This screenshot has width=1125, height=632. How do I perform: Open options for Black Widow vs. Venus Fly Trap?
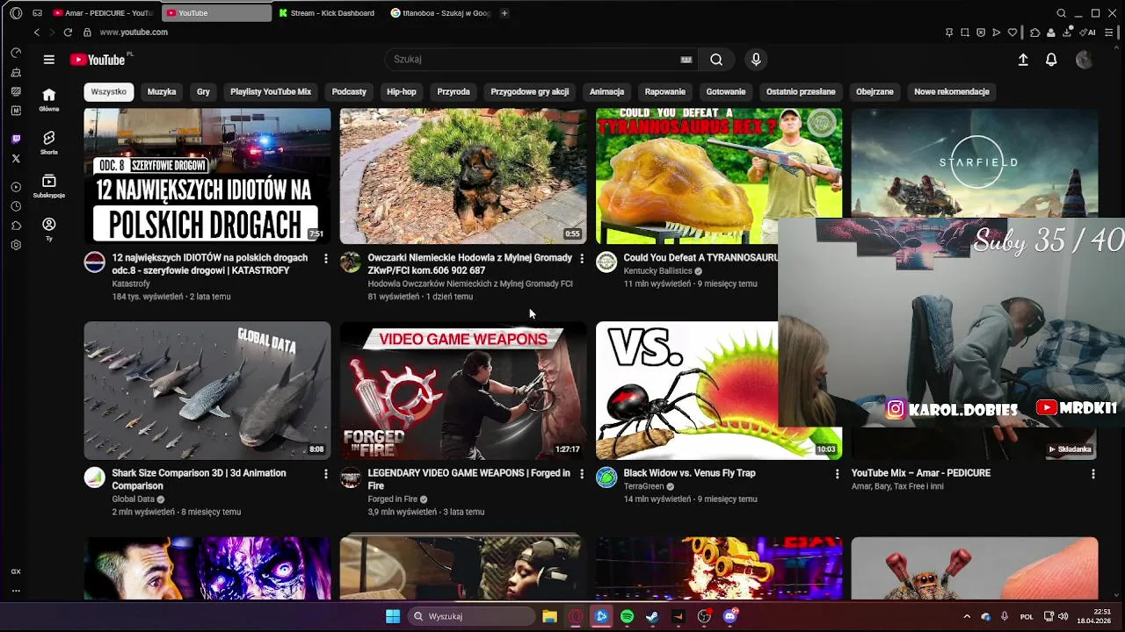point(837,473)
